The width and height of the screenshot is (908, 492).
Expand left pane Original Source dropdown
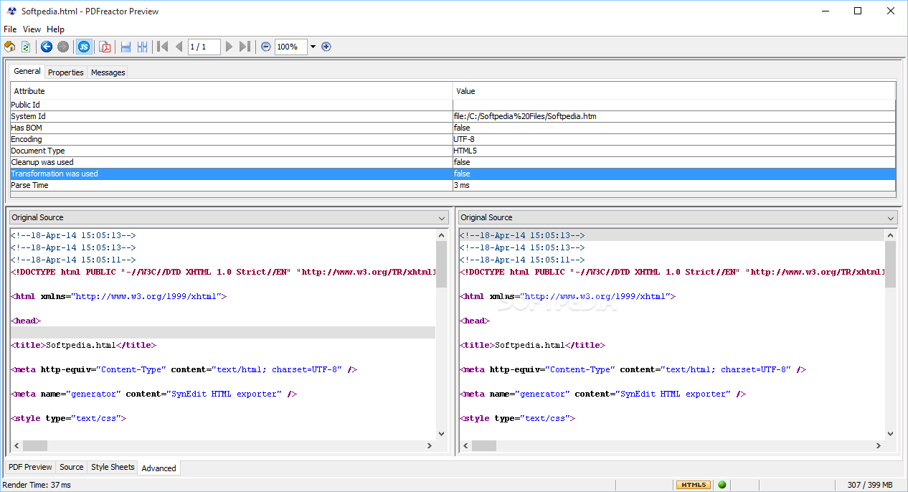coord(442,218)
